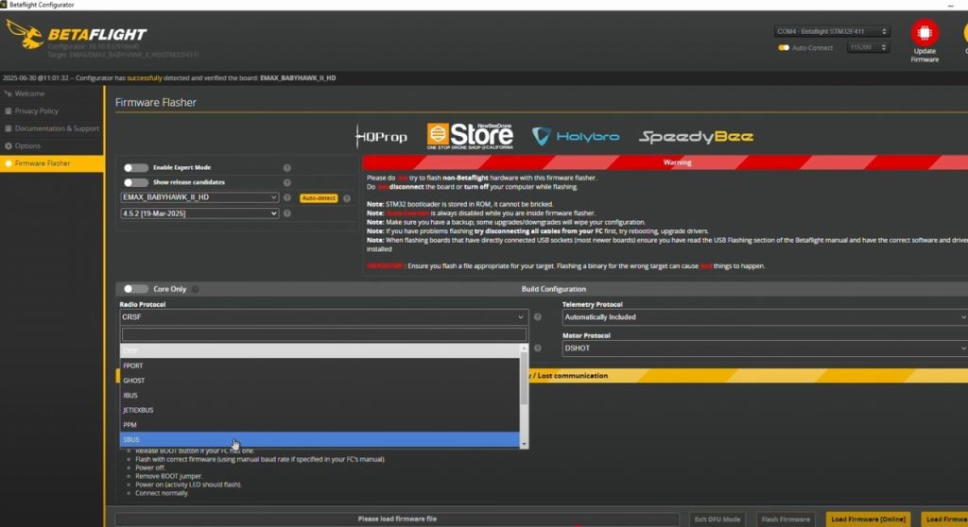Toggle Enable Expert Mode switch
The image size is (968, 527).
136,168
